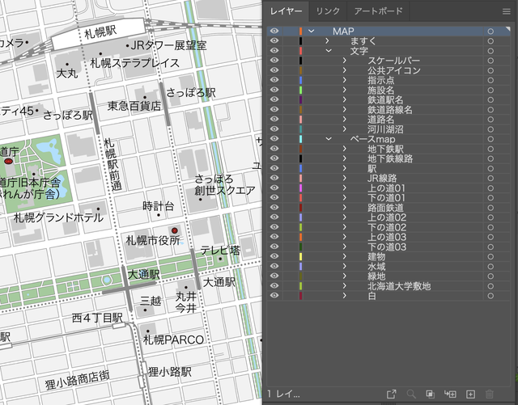Click the Delete Selection trash icon
This screenshot has width=518, height=405.
point(489,394)
